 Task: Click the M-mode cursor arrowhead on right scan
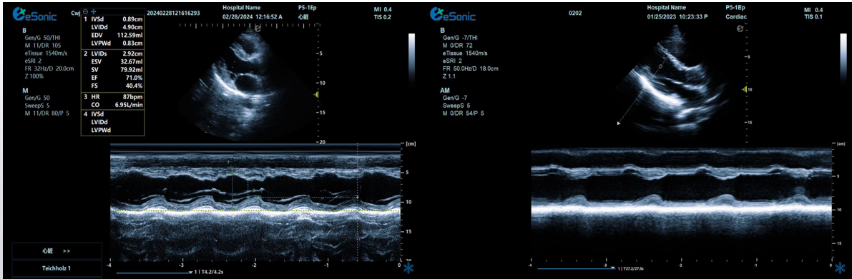point(618,123)
